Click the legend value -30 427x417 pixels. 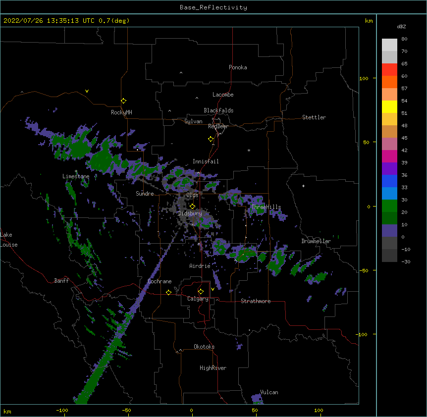(406, 262)
